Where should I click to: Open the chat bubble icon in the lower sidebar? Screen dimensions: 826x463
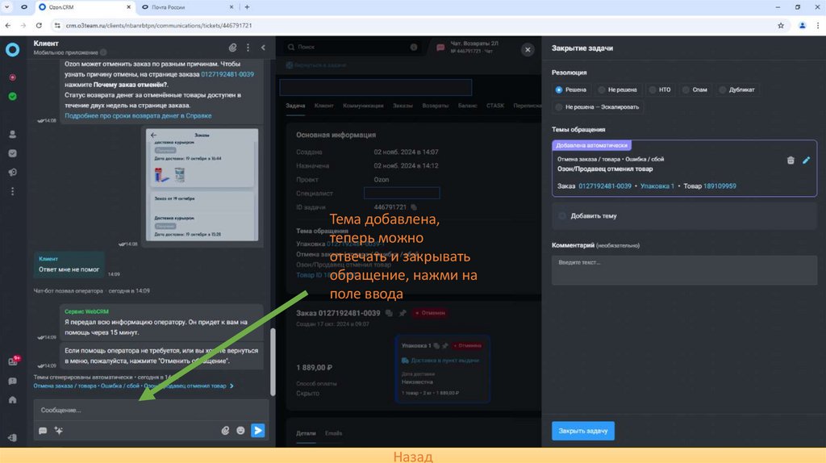(x=13, y=381)
